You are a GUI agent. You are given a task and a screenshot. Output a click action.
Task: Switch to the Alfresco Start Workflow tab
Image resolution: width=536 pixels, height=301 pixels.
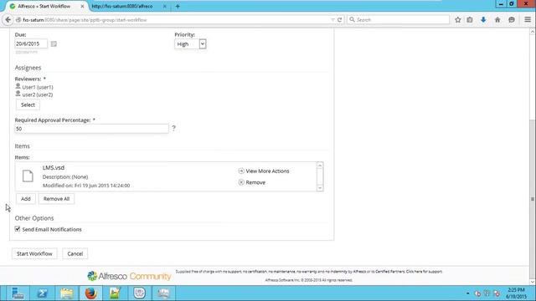[x=44, y=7]
